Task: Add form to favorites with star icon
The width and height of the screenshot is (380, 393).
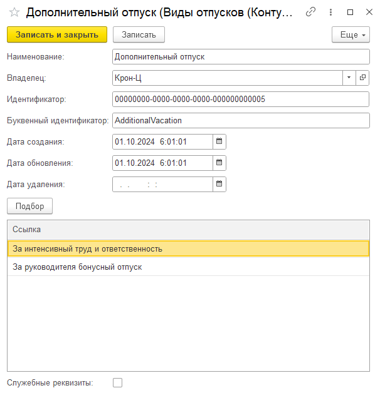Action: (14, 12)
